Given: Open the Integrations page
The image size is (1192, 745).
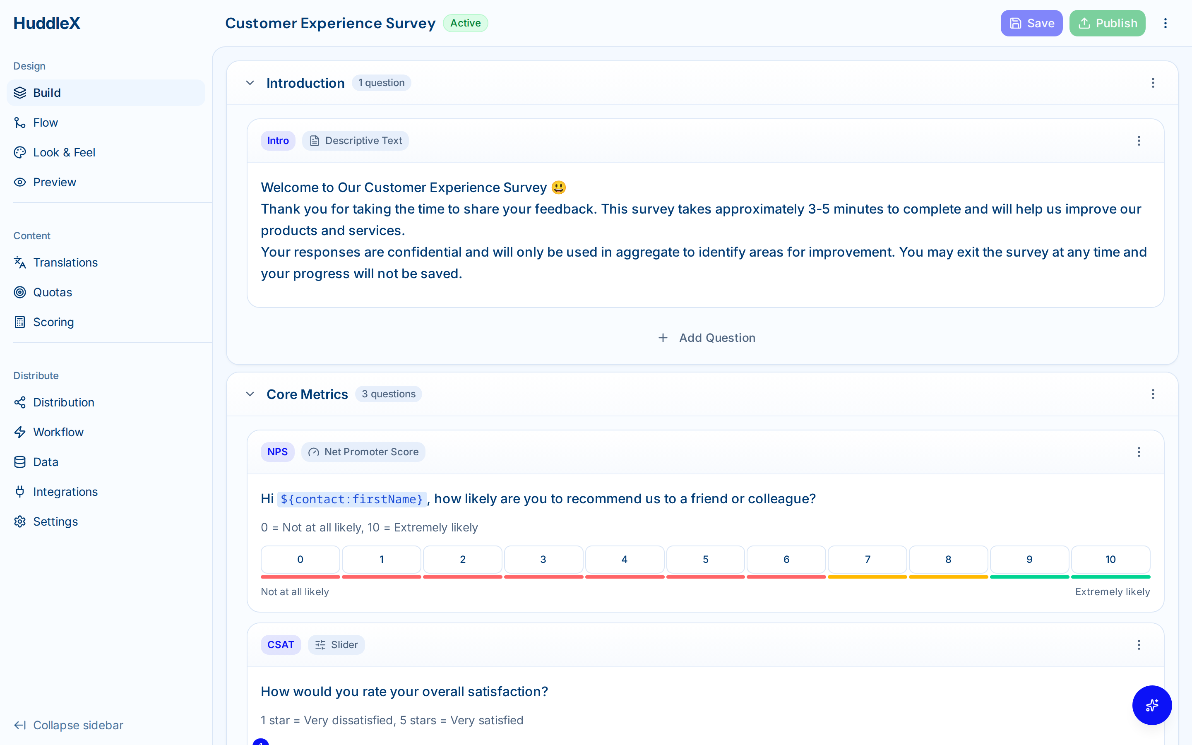Looking at the screenshot, I should point(106,492).
